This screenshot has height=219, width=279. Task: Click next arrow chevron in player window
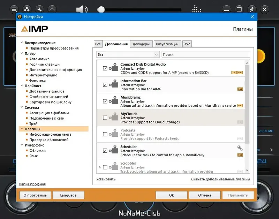(x=271, y=150)
